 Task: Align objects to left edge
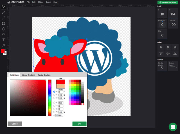[x=161, y=47]
